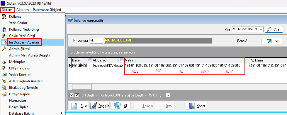Click the Admin Şifresi key icon

pos(4,49)
